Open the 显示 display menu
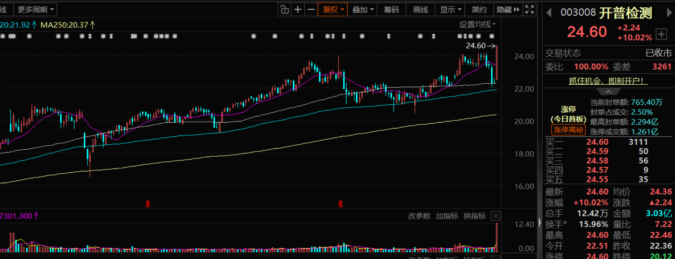Screen dimensions: 675x259 (x=450, y=9)
